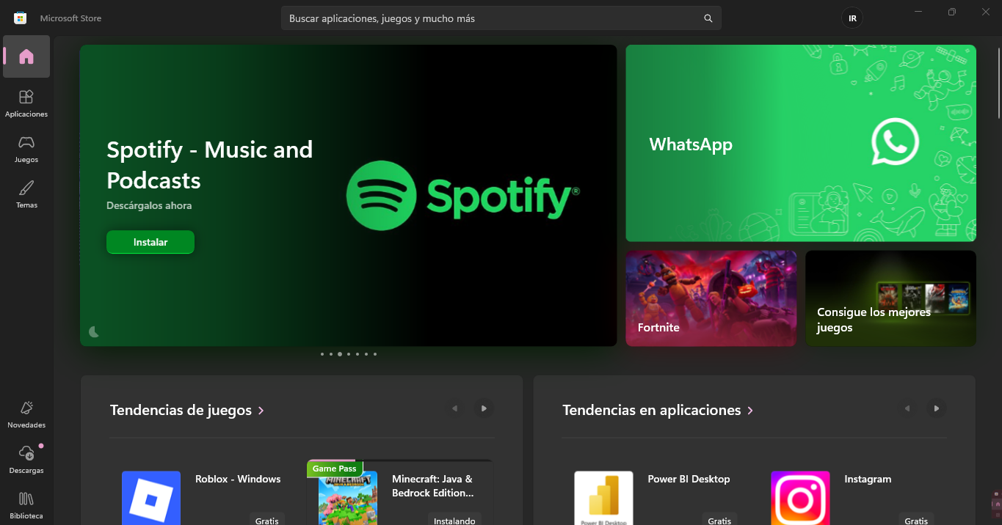Show next Tendencias en aplicaciones items
Viewport: 1002px width, 525px height.
pyautogui.click(x=936, y=408)
